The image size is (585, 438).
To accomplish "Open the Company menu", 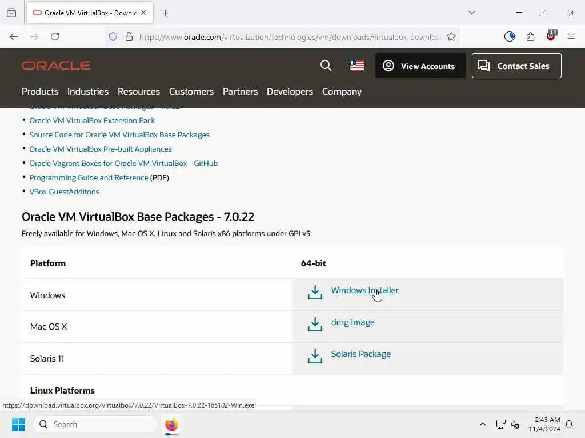I will (x=342, y=92).
